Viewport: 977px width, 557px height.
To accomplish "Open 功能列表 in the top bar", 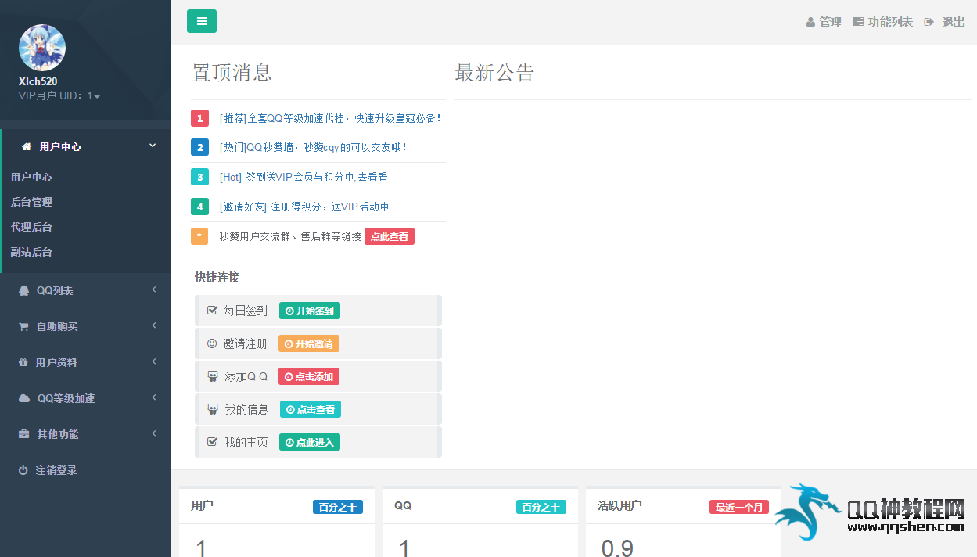I will tap(890, 22).
